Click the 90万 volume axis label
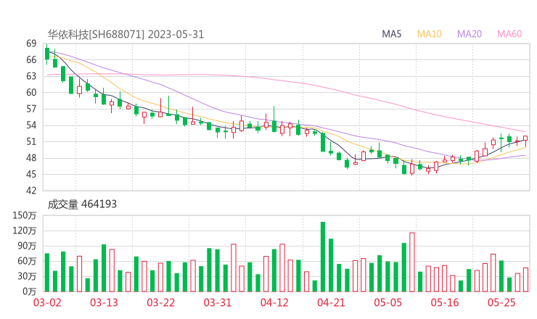The image size is (537, 319). coord(27,246)
